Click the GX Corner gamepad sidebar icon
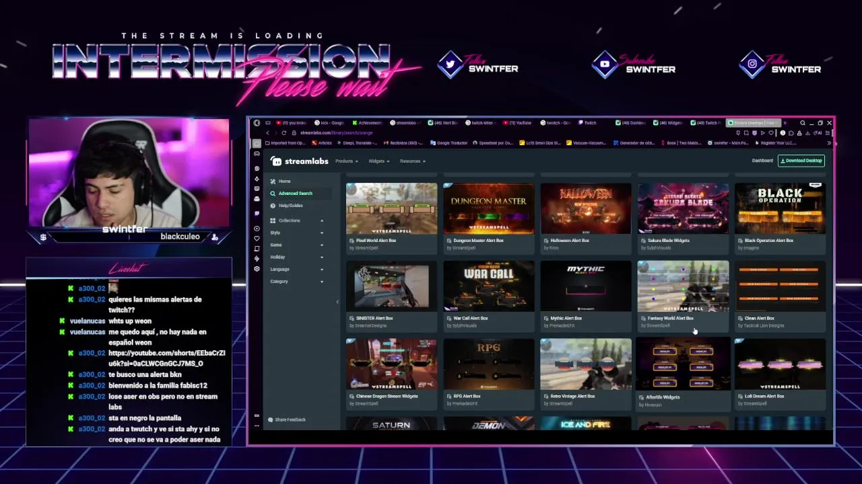 [x=257, y=154]
